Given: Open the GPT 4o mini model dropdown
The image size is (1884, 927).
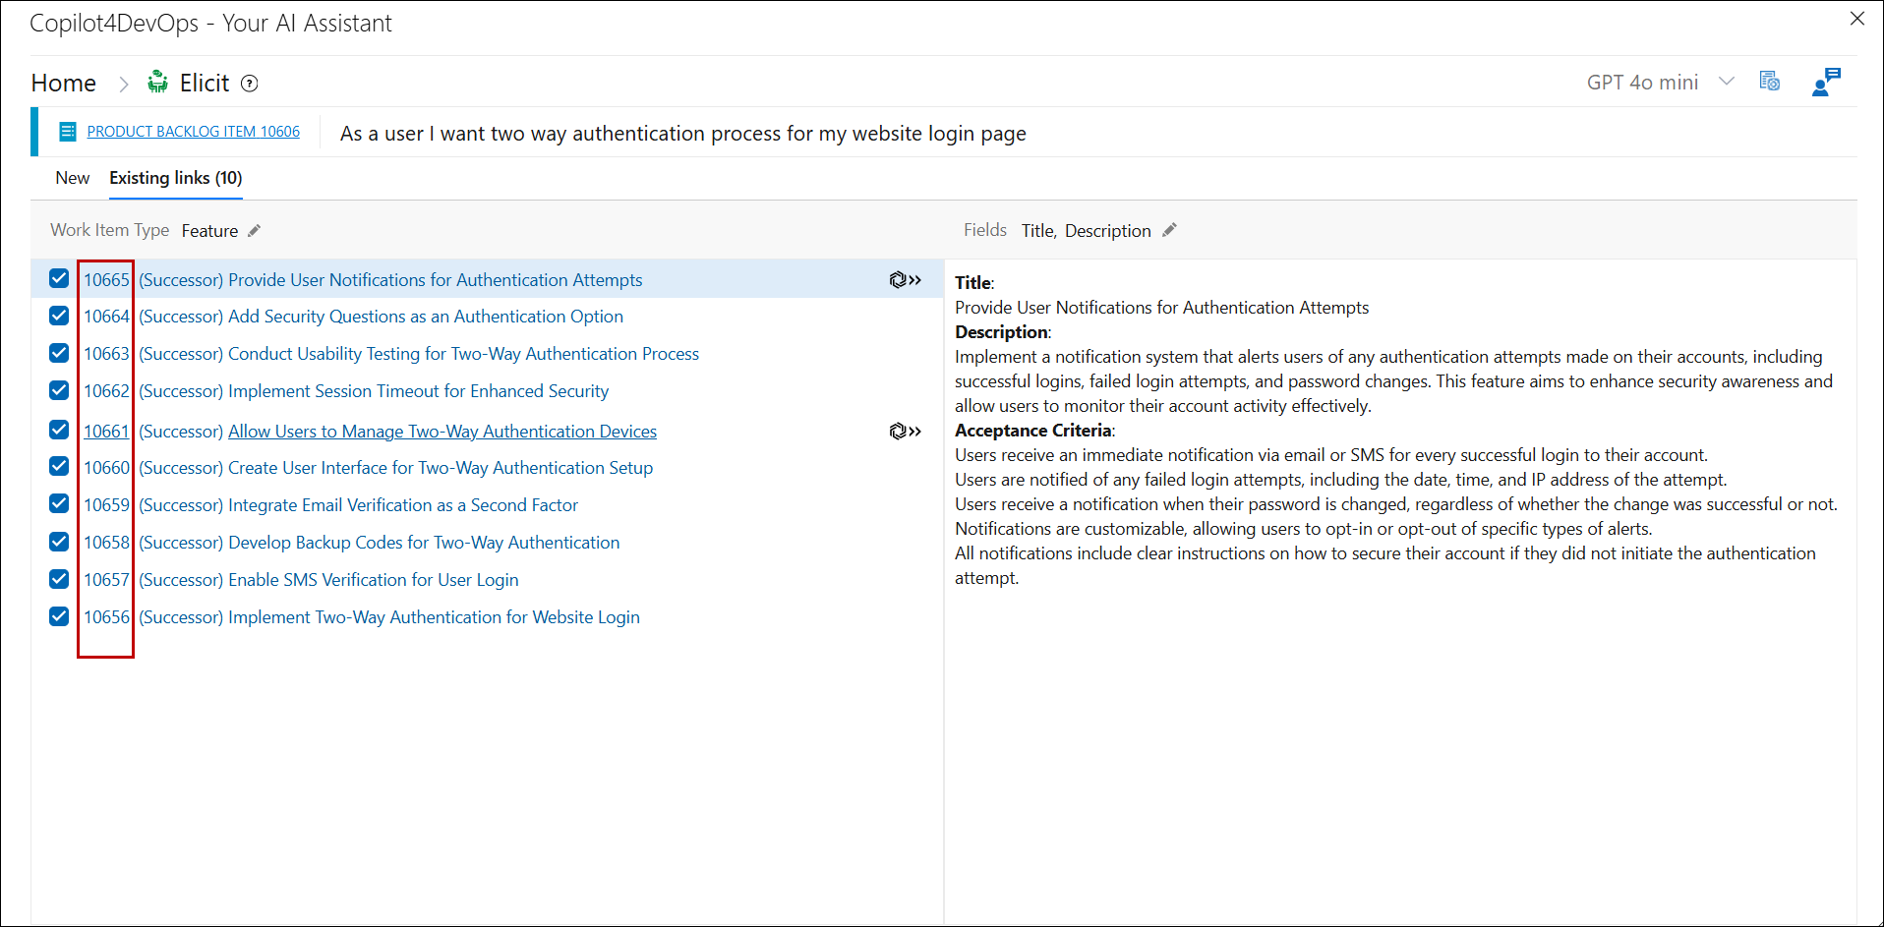Looking at the screenshot, I should [x=1660, y=83].
